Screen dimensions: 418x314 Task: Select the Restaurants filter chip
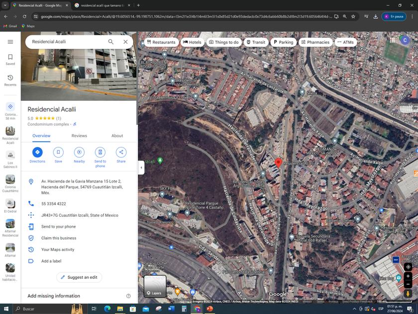click(x=161, y=42)
